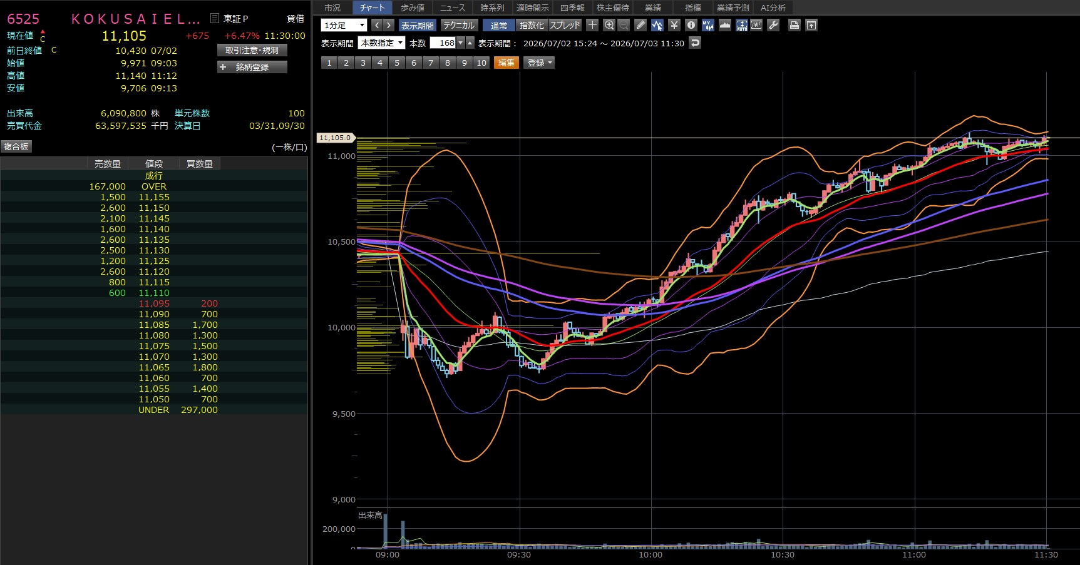Image resolution: width=1080 pixels, height=565 pixels.
Task: Switch chart mode to 通常
Action: (x=499, y=25)
